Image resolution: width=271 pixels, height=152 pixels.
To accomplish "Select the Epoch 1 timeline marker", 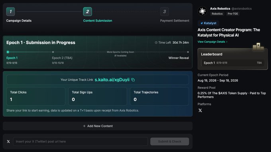I will tap(8, 52).
